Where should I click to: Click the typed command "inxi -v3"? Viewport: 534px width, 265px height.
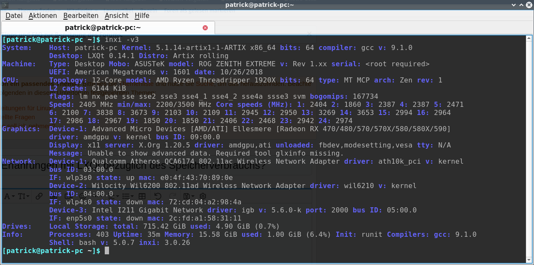[x=122, y=39]
